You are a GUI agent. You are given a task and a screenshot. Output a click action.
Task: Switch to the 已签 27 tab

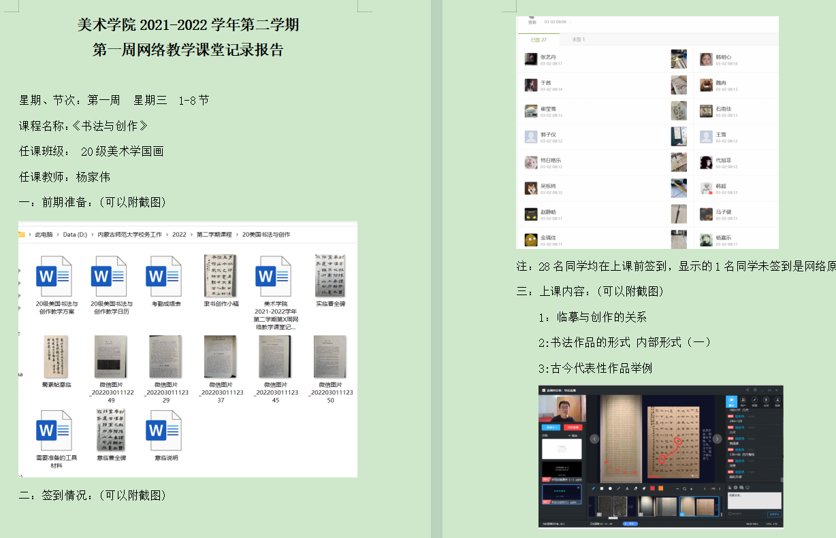538,39
